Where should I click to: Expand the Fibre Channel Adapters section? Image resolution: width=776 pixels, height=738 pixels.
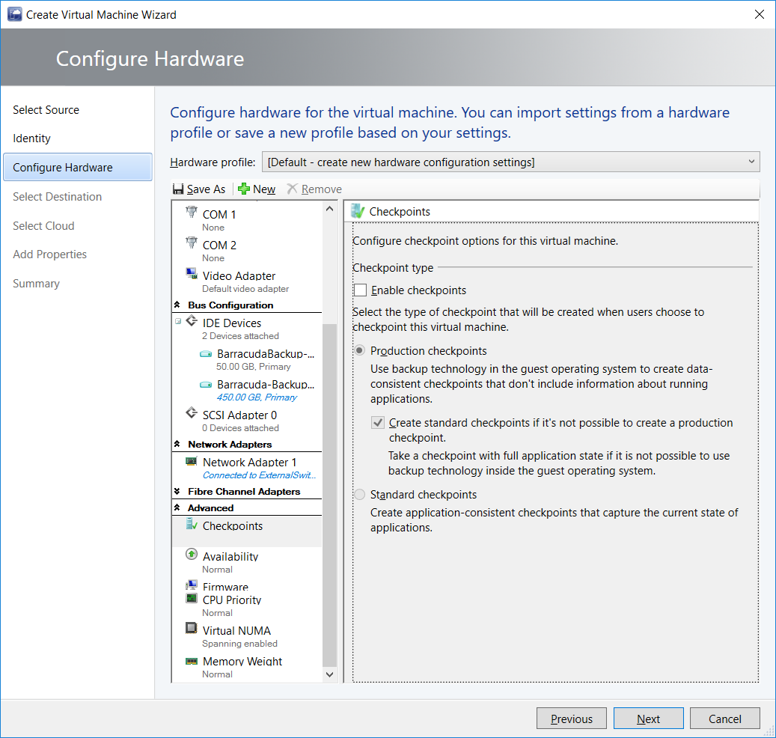[x=177, y=491]
